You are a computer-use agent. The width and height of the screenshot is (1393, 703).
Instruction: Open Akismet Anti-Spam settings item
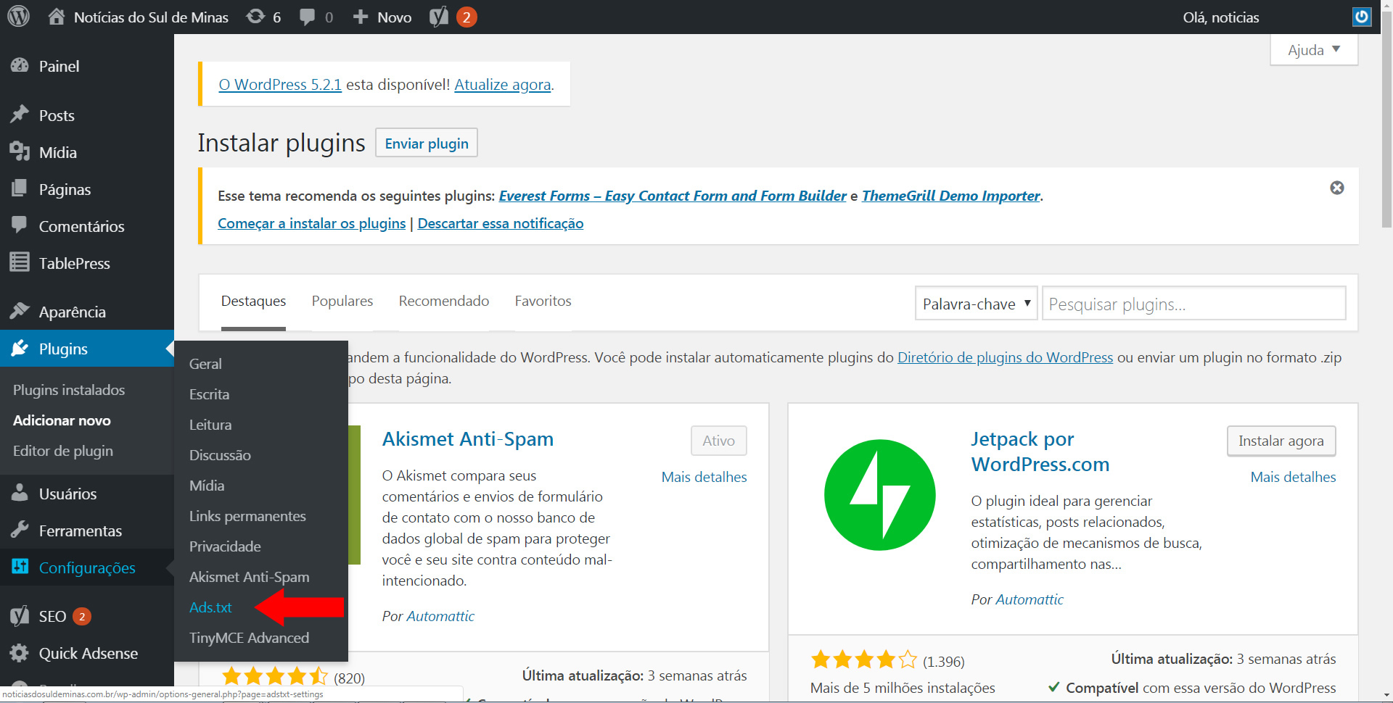point(249,577)
